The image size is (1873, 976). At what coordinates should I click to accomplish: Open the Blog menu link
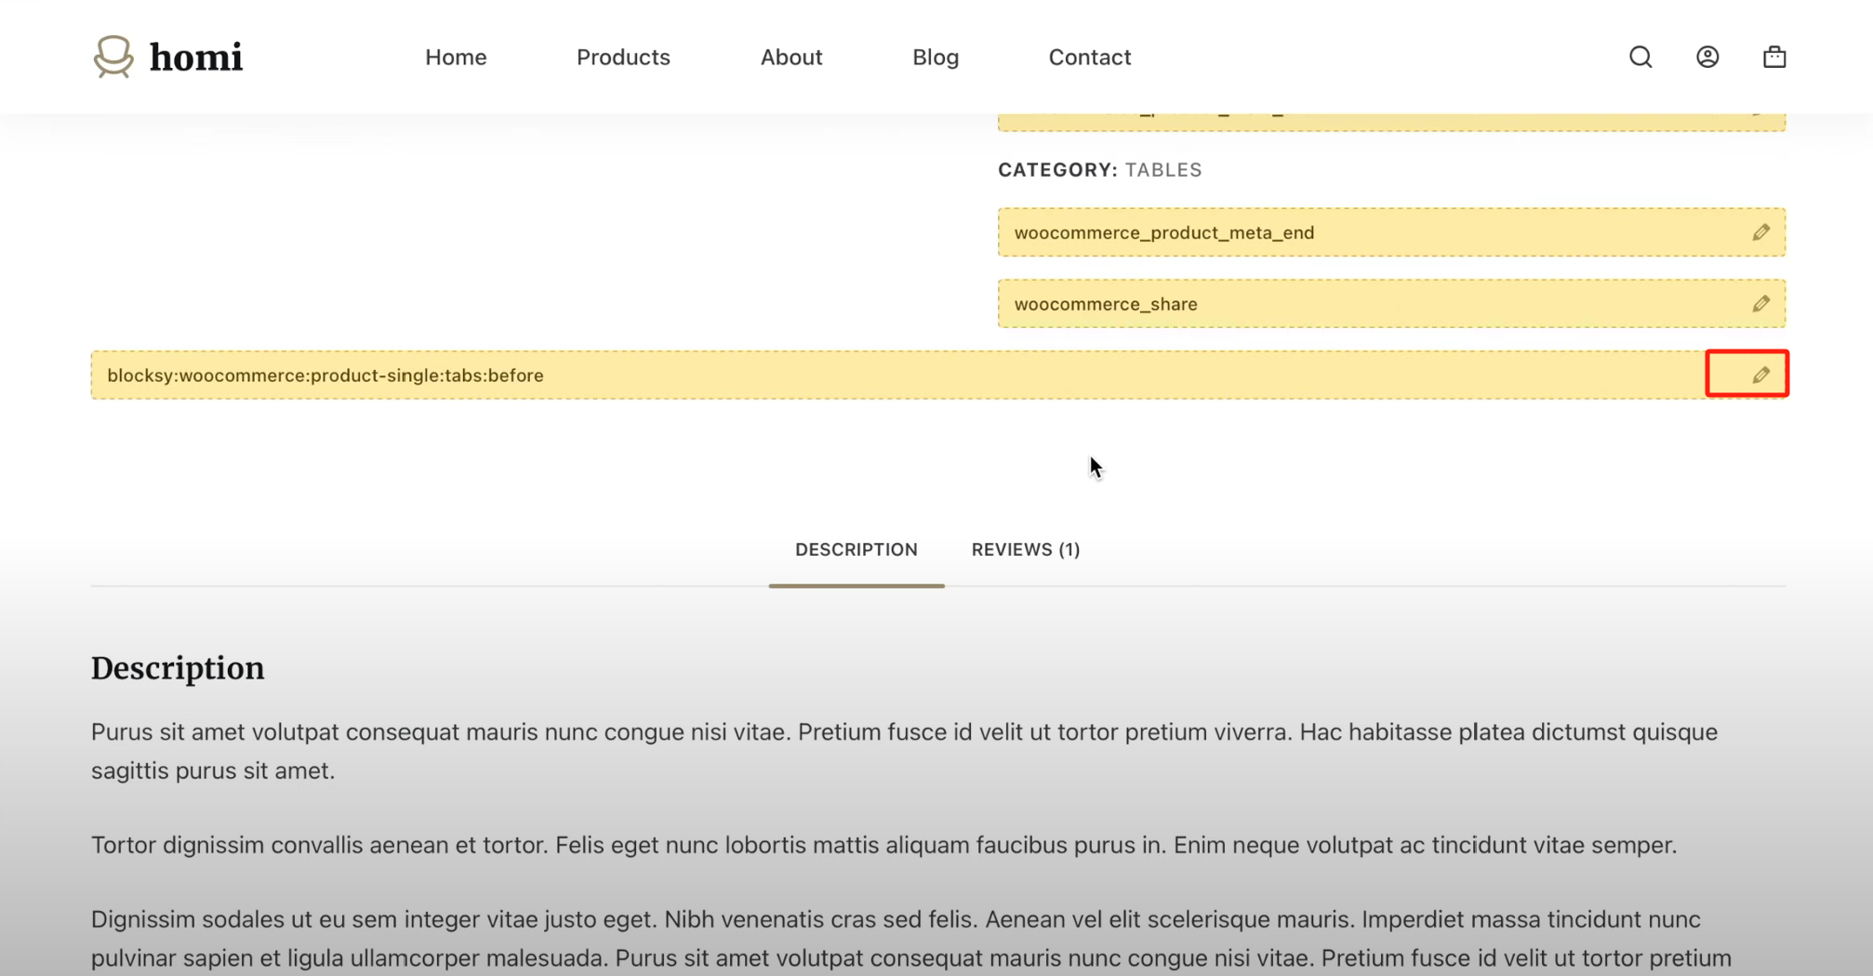click(936, 57)
